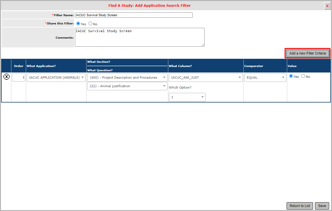The width and height of the screenshot is (332, 211).
Task: Open the What Application dropdown
Action: [56, 78]
